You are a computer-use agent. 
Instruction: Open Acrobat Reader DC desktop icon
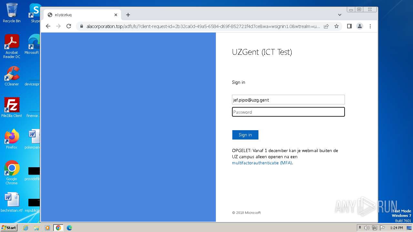[x=12, y=46]
